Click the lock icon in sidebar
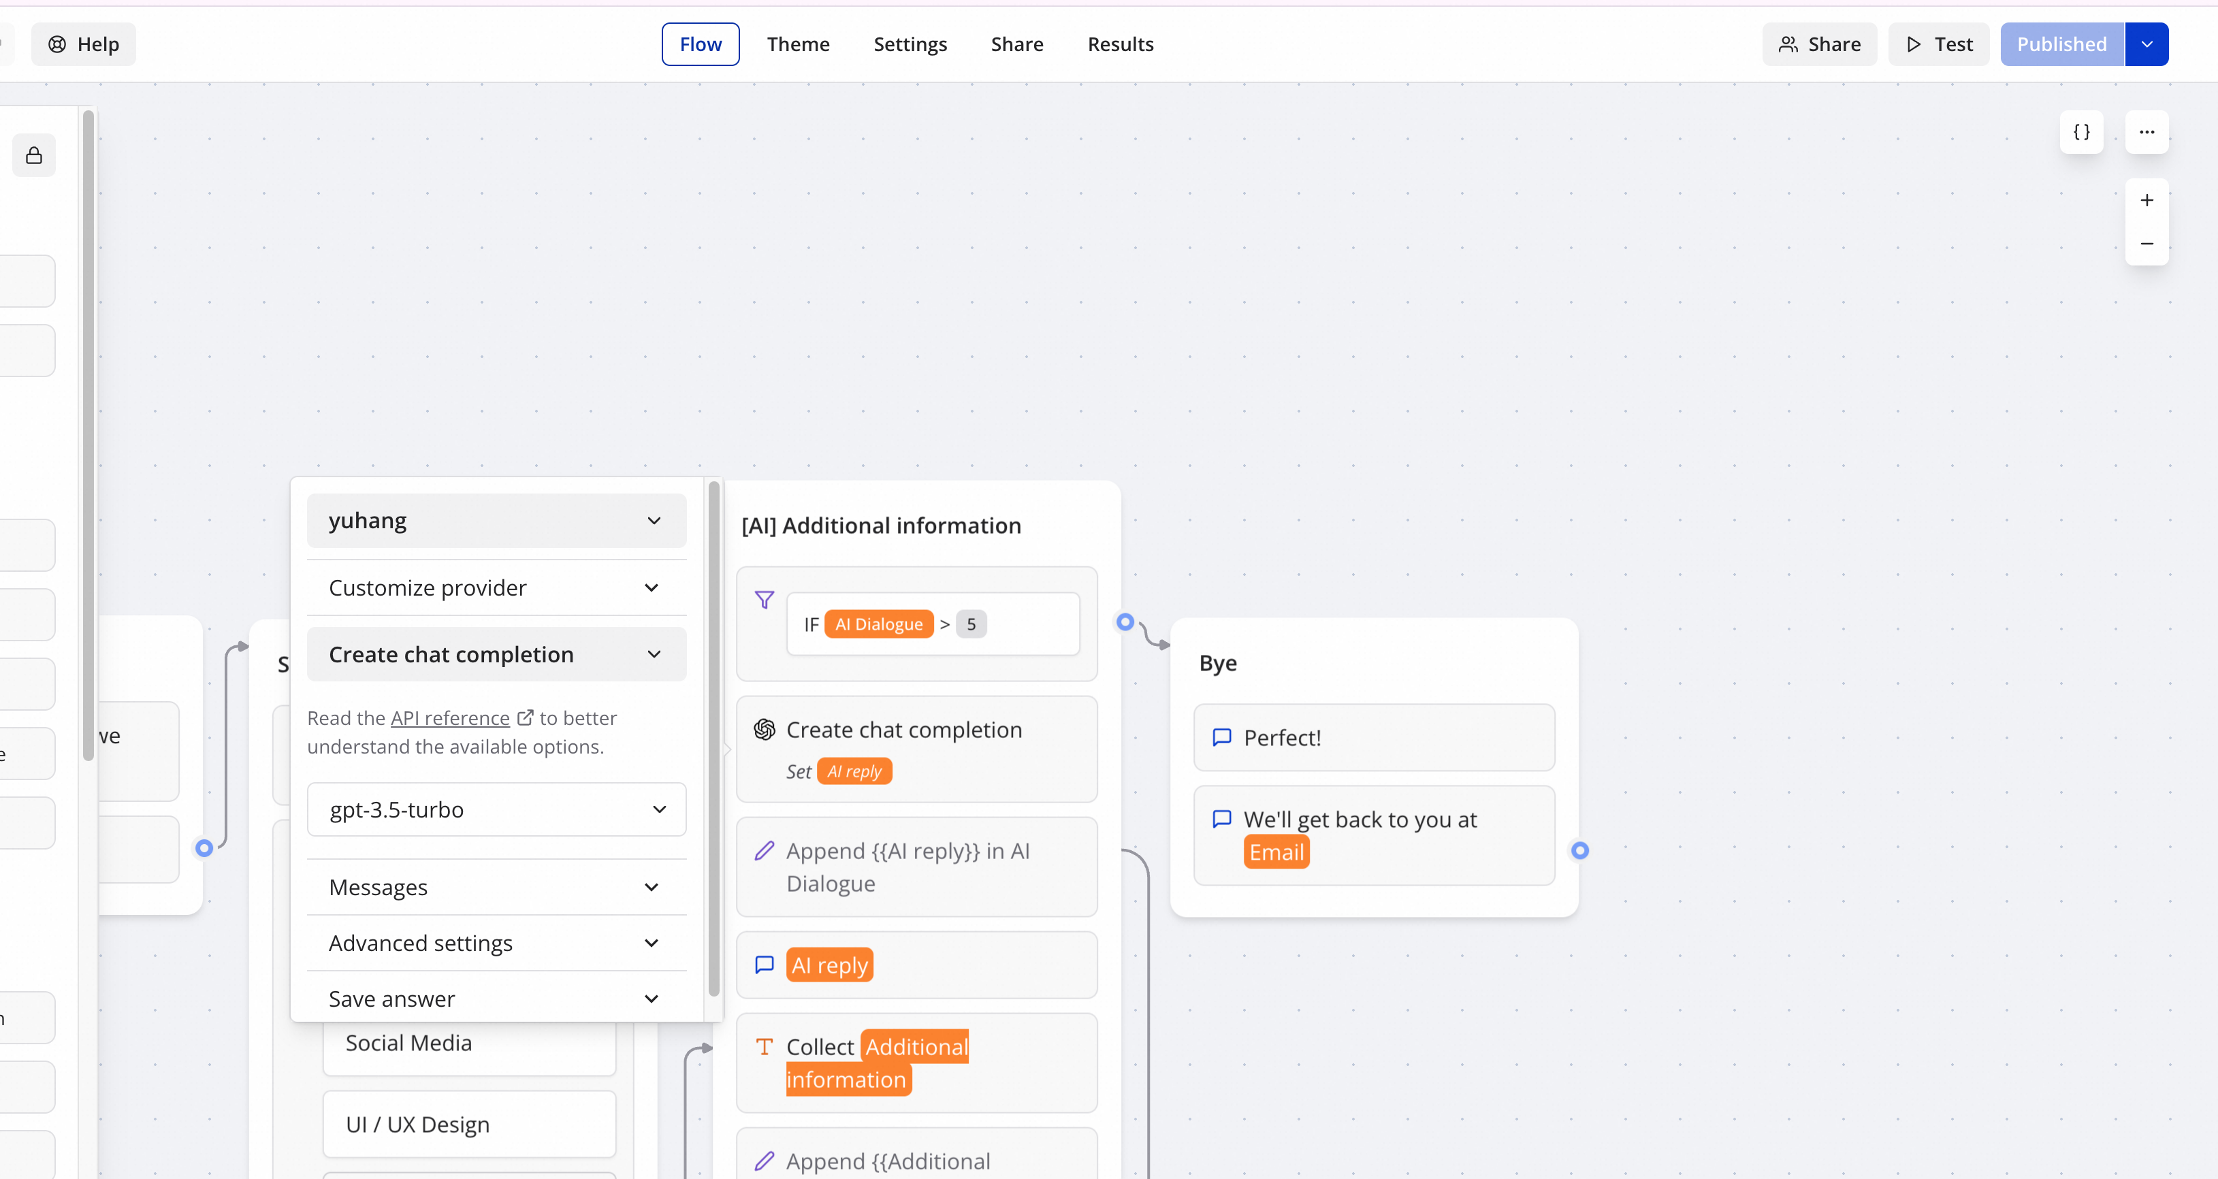Screen dimensions: 2218x1179 [33, 155]
